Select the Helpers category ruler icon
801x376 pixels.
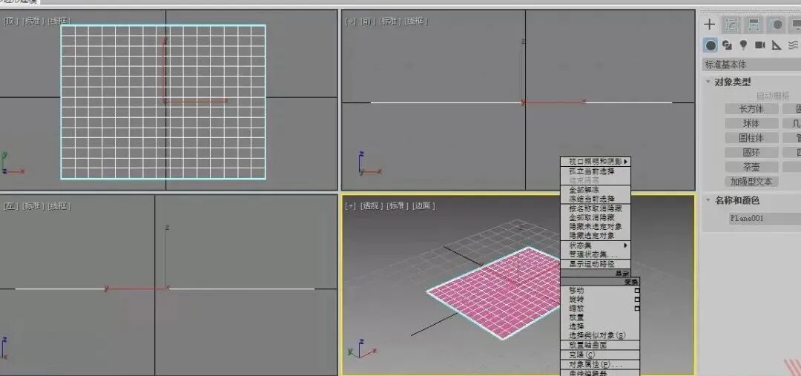pos(777,45)
